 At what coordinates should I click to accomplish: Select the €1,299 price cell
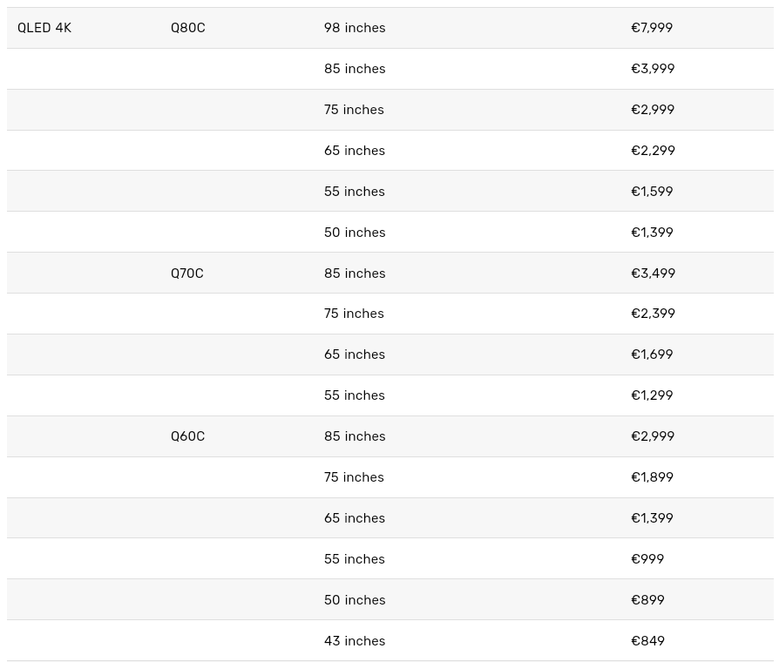(x=652, y=395)
